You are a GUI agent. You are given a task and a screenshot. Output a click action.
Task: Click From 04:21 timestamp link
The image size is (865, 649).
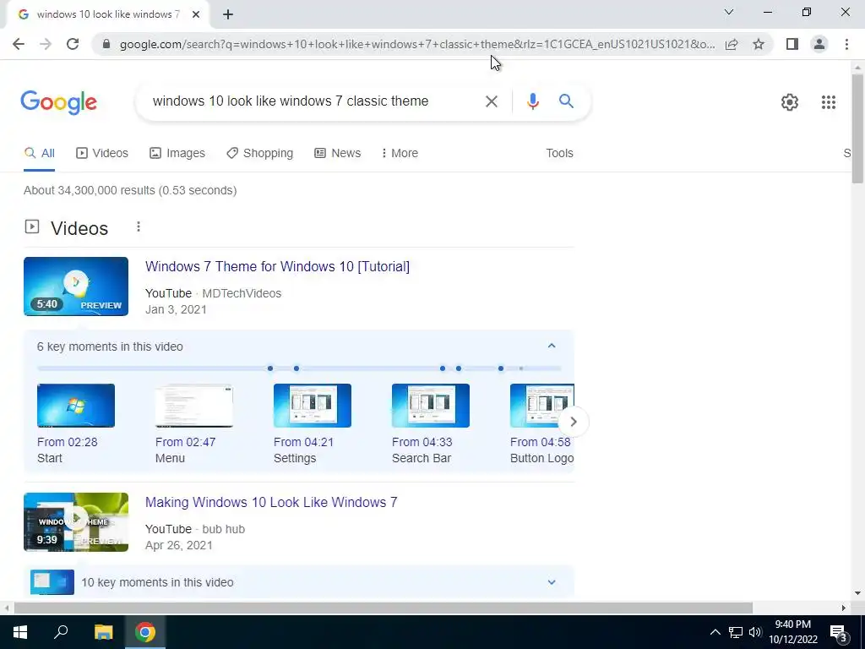point(303,442)
